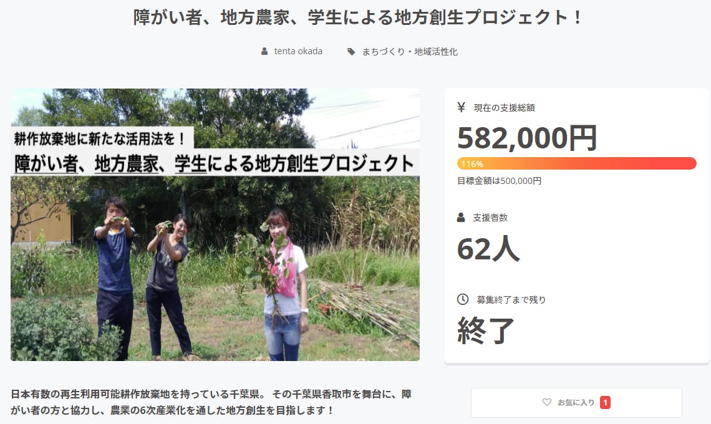Open tenta okada author profile
711x424 pixels.
[x=298, y=51]
